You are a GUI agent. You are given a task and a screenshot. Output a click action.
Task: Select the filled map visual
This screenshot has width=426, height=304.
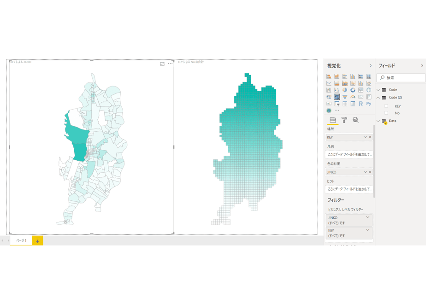[329, 97]
